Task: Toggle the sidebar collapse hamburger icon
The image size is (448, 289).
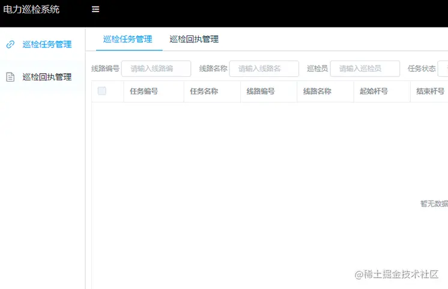Action: click(95, 10)
